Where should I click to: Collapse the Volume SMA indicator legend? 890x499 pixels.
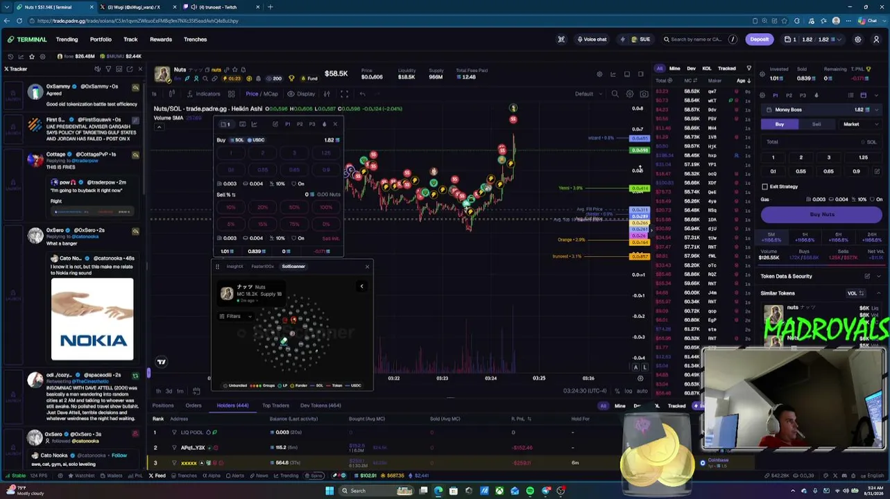point(159,127)
